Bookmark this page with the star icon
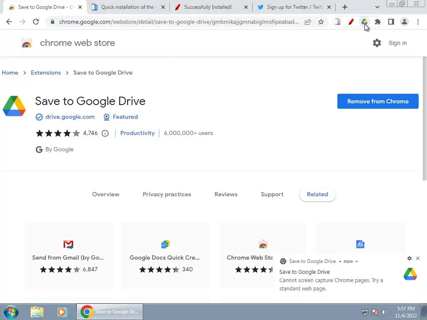The height and width of the screenshot is (320, 427). (321, 22)
